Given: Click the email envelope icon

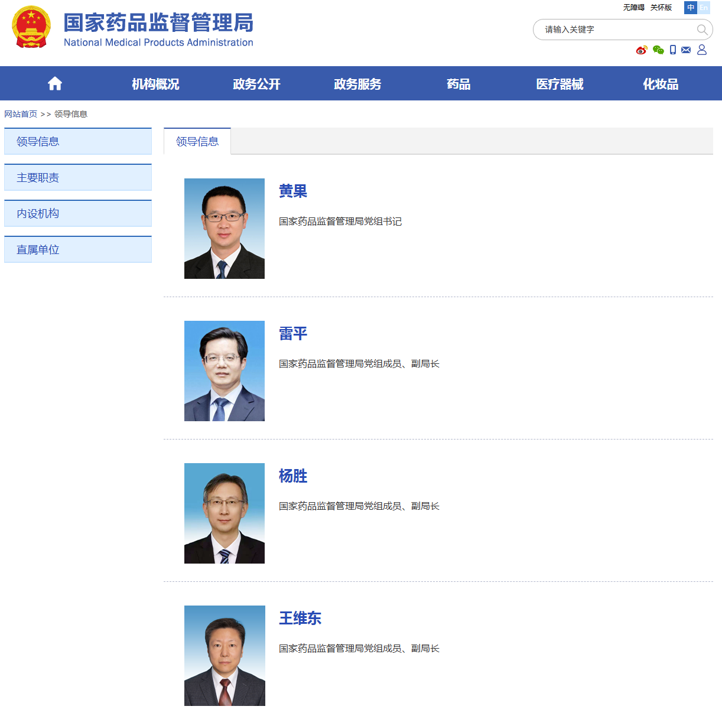Looking at the screenshot, I should (686, 50).
